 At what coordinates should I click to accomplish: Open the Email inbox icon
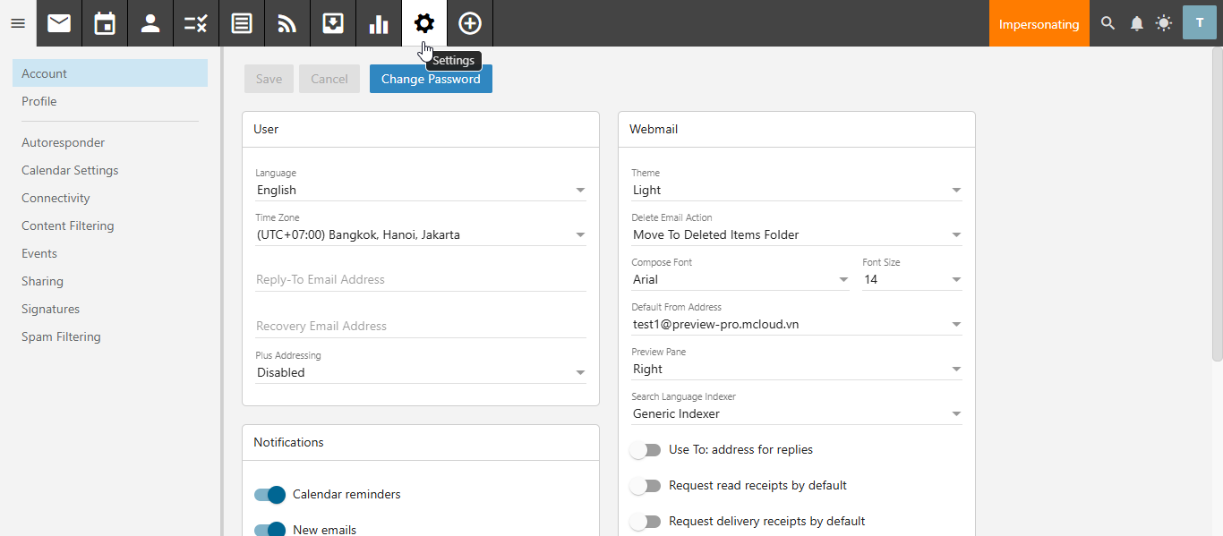[59, 23]
